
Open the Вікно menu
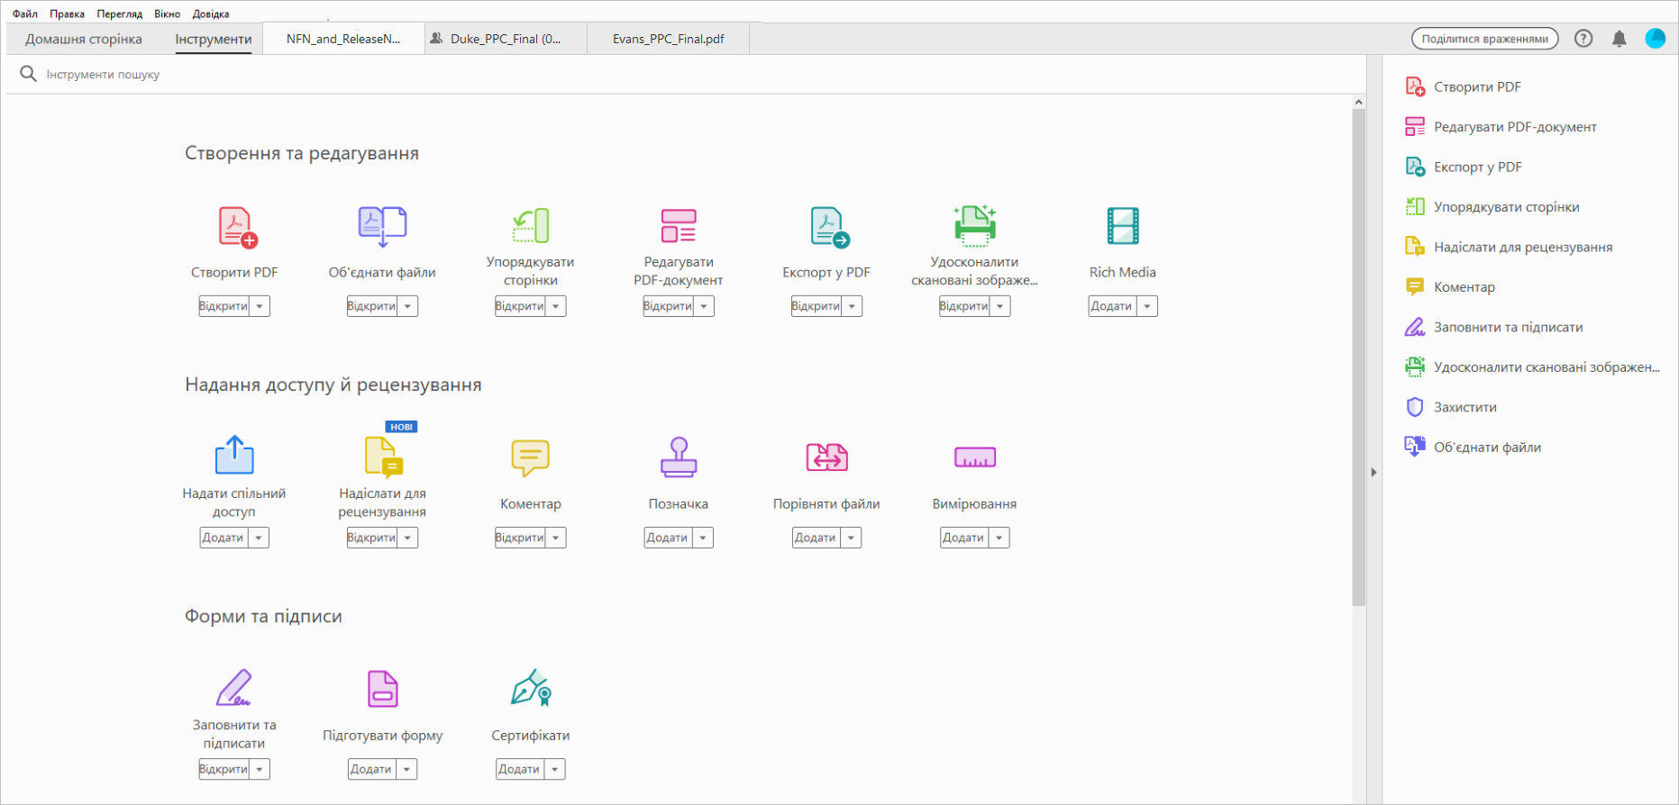point(168,14)
